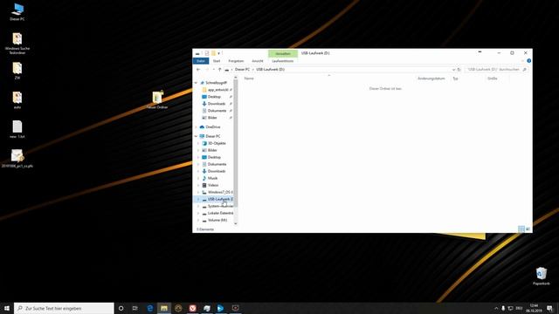This screenshot has width=559, height=314.
Task: Expand the Volume (M:) node arrow
Action: 198,220
